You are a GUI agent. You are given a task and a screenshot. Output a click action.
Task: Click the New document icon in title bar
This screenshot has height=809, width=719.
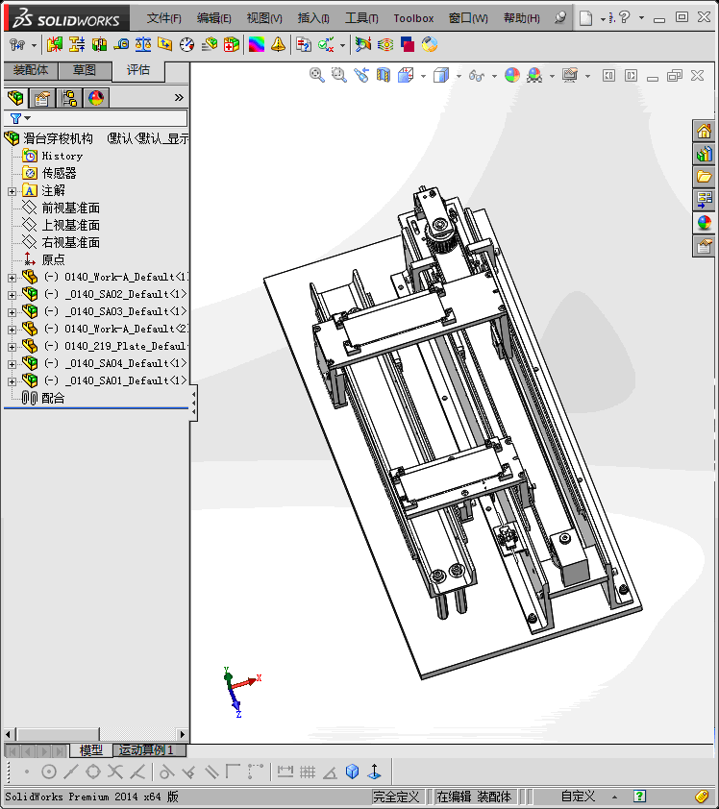pyautogui.click(x=585, y=18)
